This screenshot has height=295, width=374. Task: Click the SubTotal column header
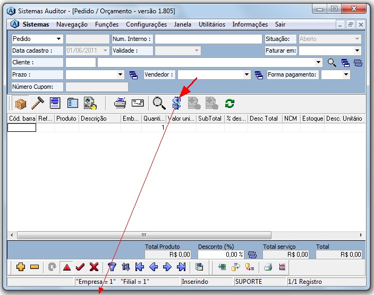[x=210, y=119]
